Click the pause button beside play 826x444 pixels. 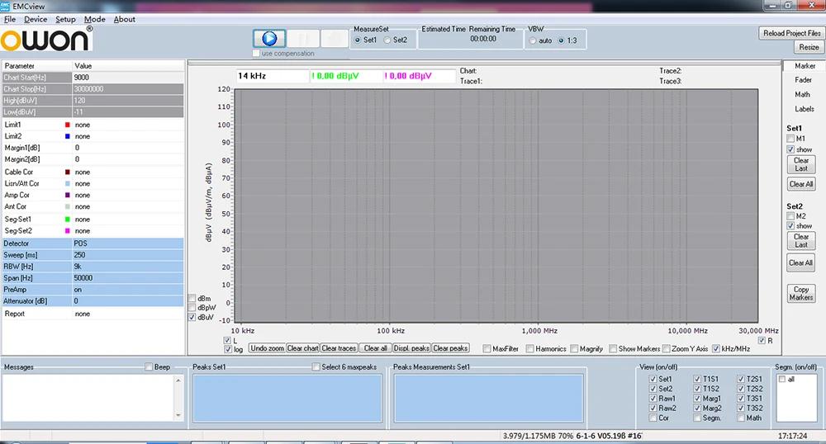(303, 39)
